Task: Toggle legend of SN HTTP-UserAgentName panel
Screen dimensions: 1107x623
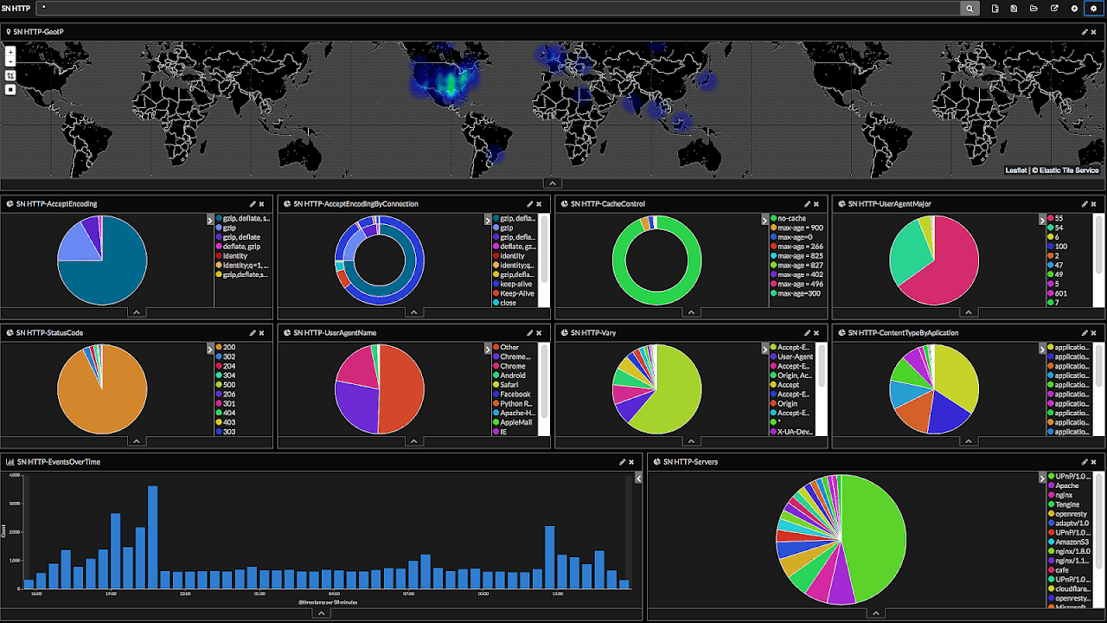Action: click(487, 349)
